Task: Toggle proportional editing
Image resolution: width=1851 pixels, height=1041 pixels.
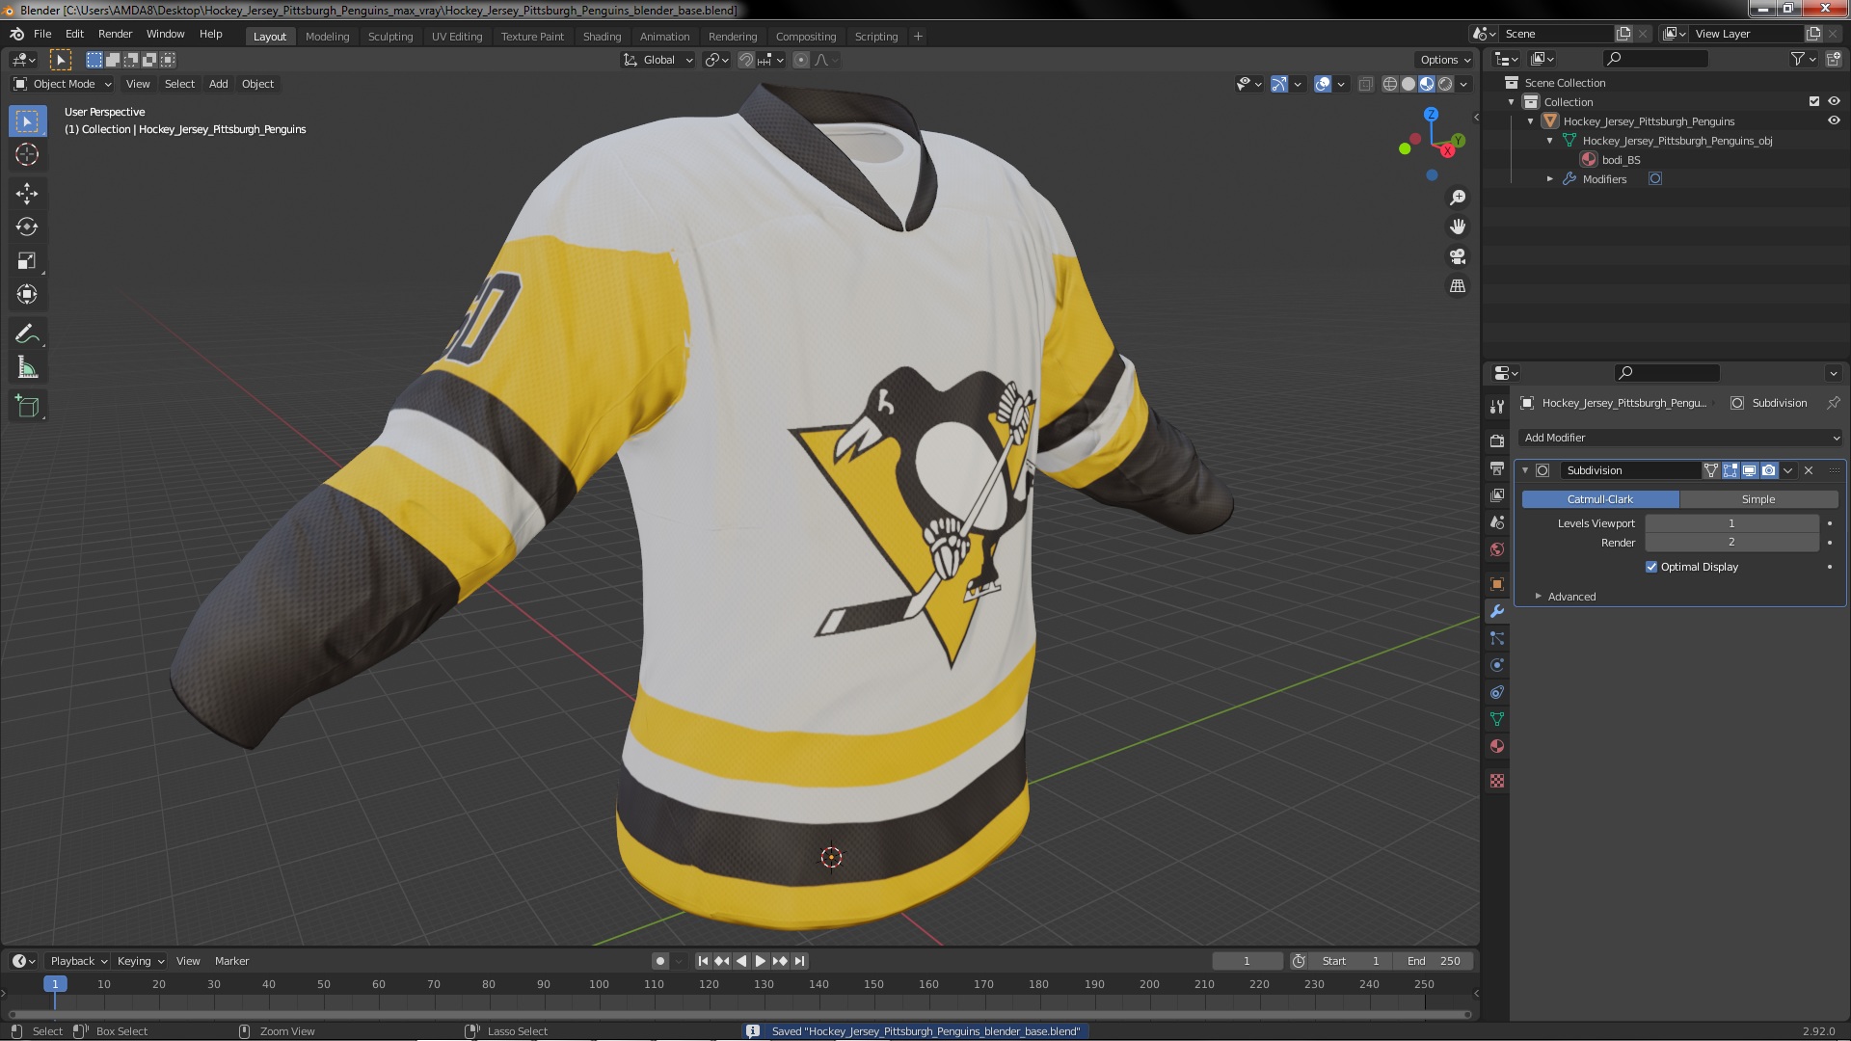Action: pos(800,60)
